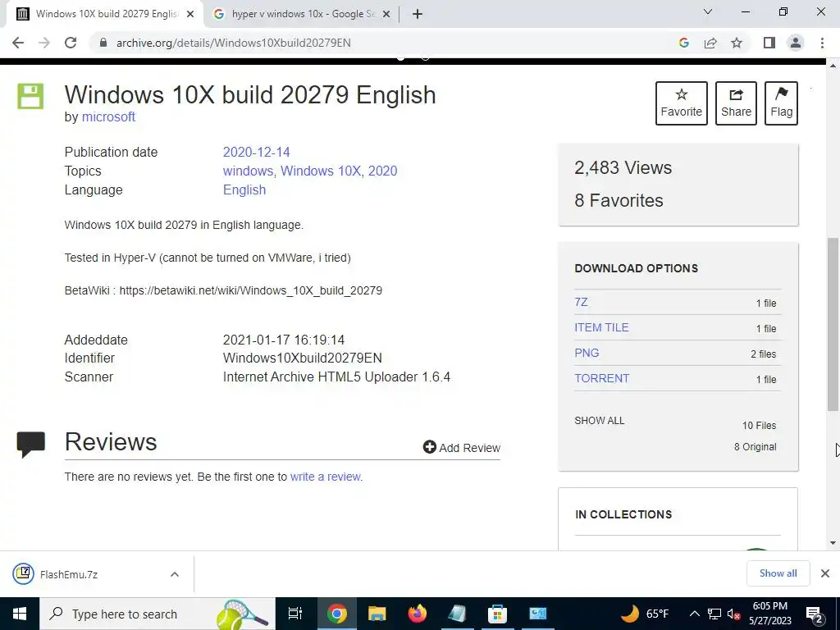Click the FlashEmu.7z download file icon

[x=23, y=573]
